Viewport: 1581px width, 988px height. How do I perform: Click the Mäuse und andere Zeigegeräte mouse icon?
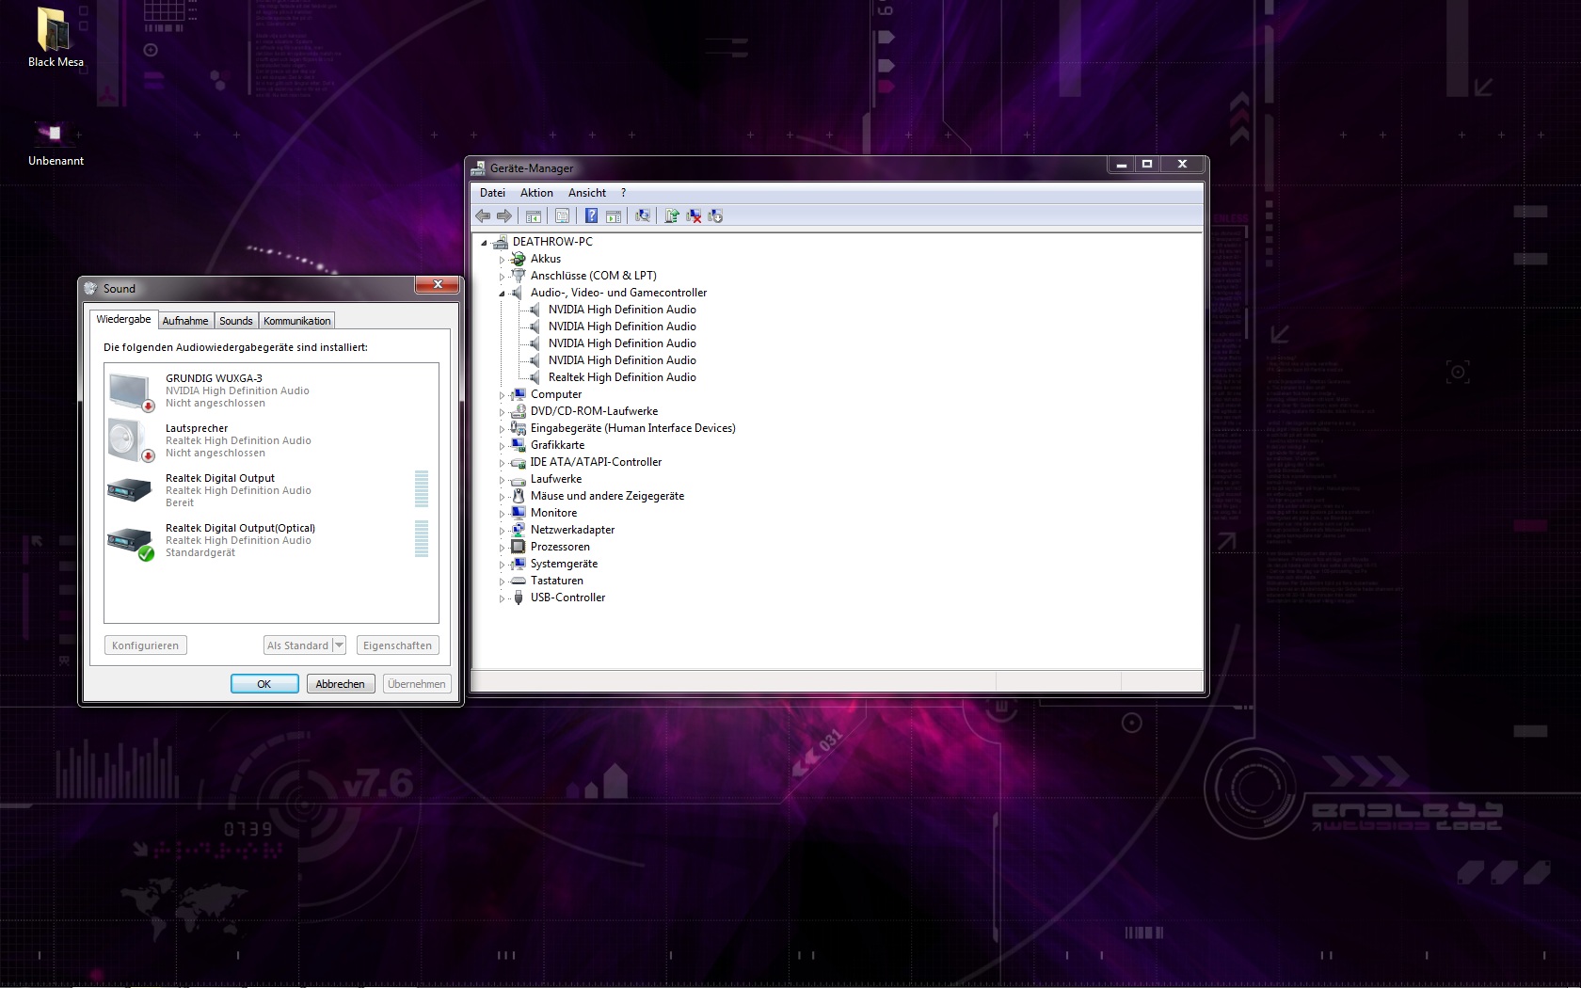(x=518, y=496)
